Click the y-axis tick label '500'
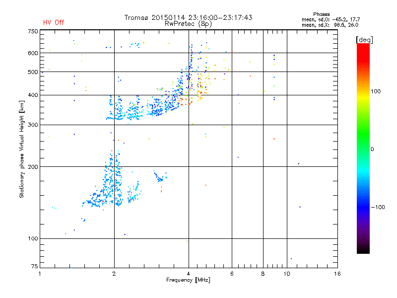The height and width of the screenshot is (298, 397). [x=33, y=72]
